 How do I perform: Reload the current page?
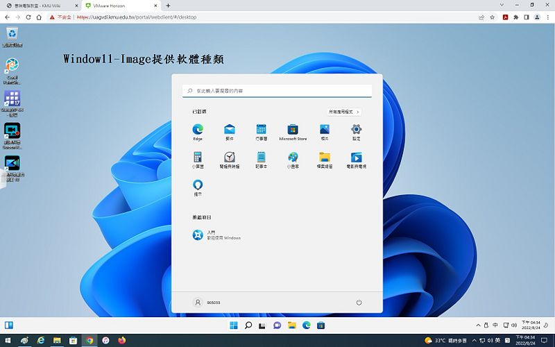coord(28,17)
